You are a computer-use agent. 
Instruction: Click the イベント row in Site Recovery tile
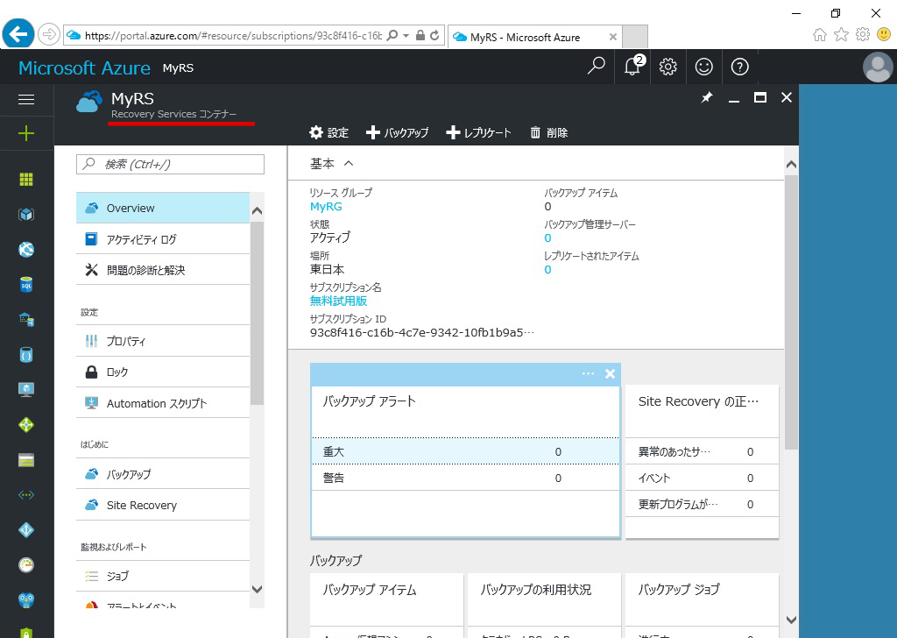click(x=702, y=478)
